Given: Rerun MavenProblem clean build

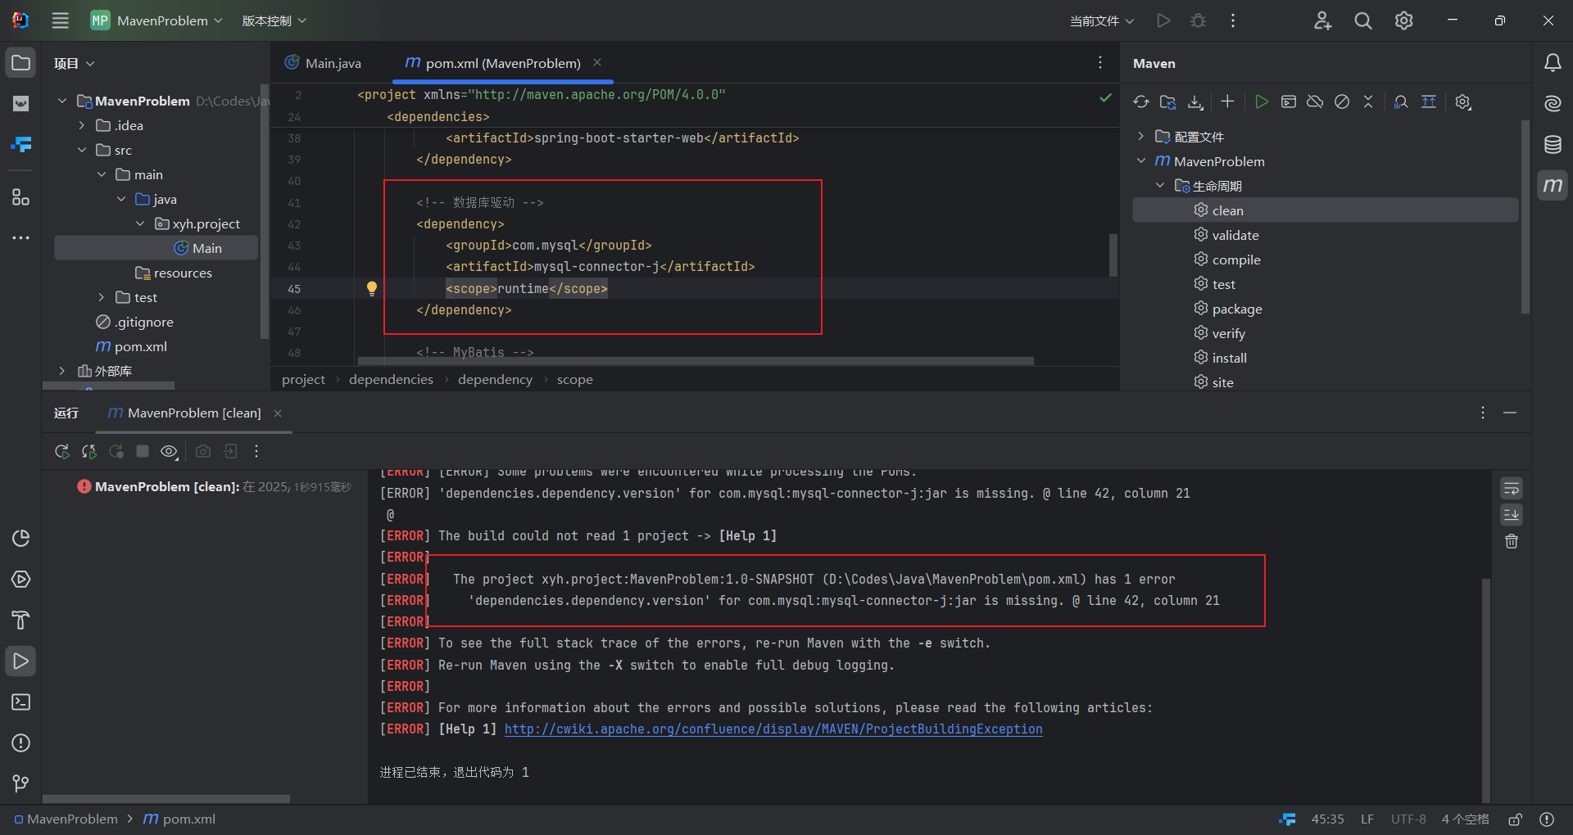Looking at the screenshot, I should [61, 451].
